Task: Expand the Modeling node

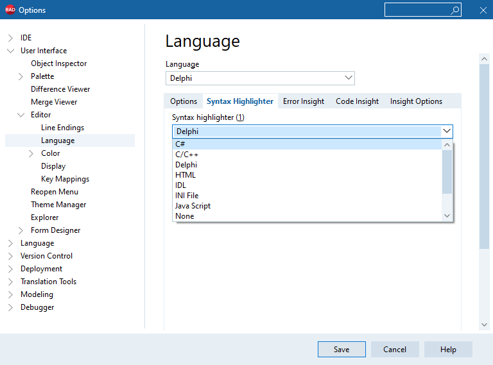Action: [10, 294]
